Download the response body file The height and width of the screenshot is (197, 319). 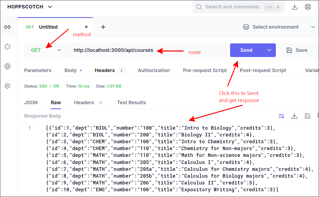(294, 116)
